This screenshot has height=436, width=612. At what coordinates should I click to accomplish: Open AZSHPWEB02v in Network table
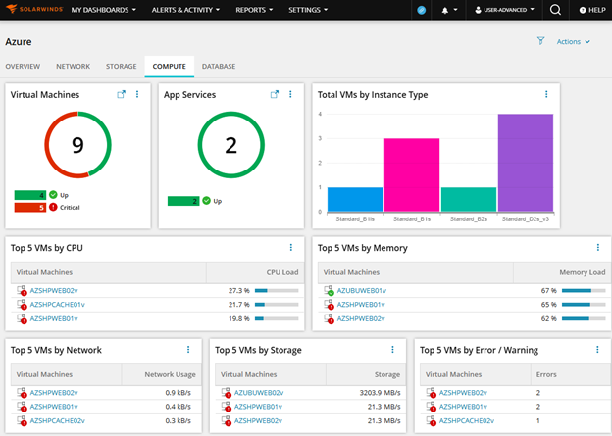pos(54,393)
